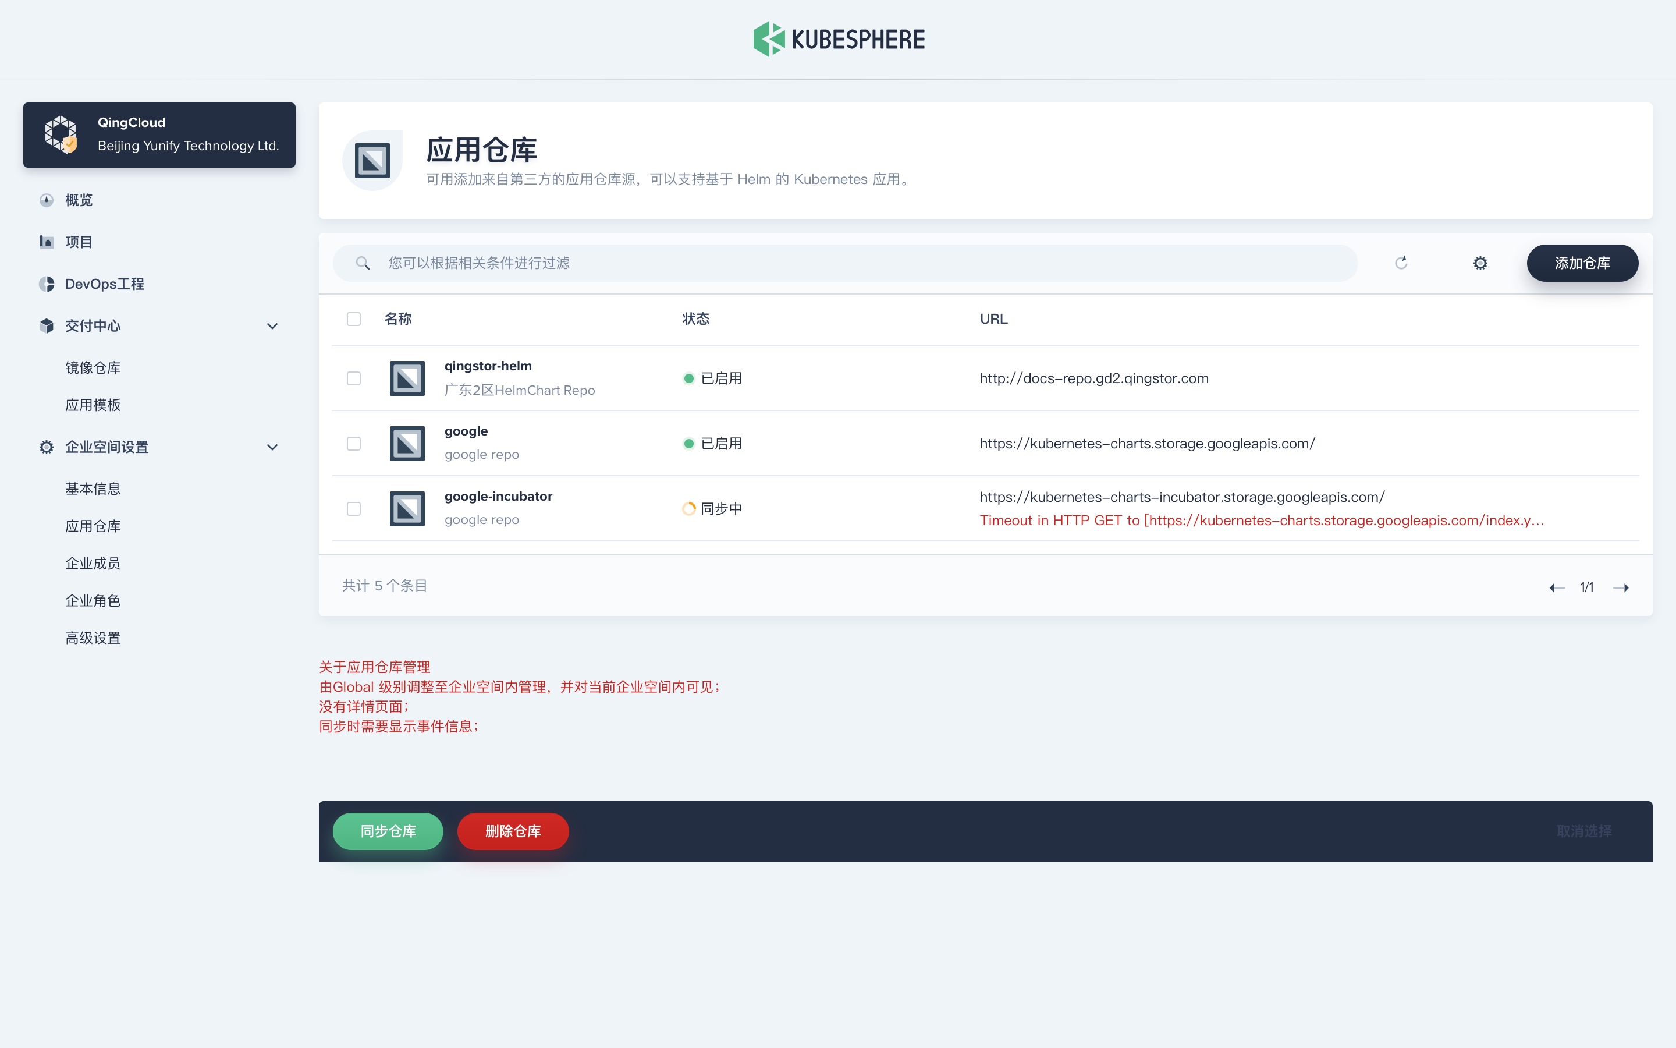Open the column settings gear icon

[1479, 263]
